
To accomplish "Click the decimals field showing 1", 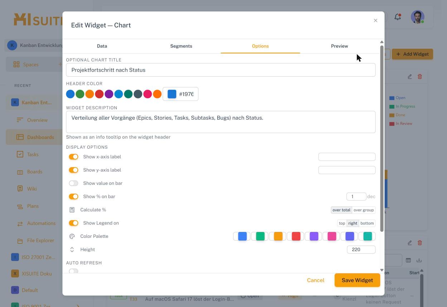I will click(x=356, y=196).
